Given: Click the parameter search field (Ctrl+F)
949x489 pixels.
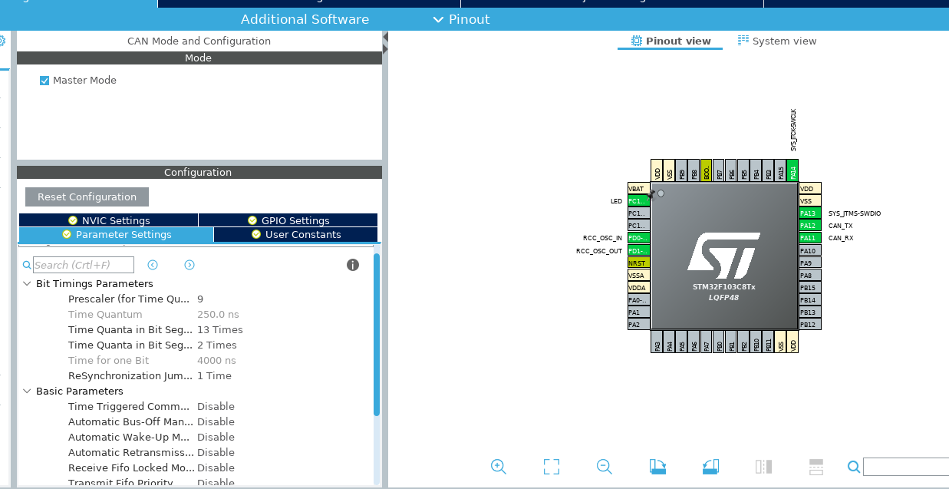Looking at the screenshot, I should (83, 265).
